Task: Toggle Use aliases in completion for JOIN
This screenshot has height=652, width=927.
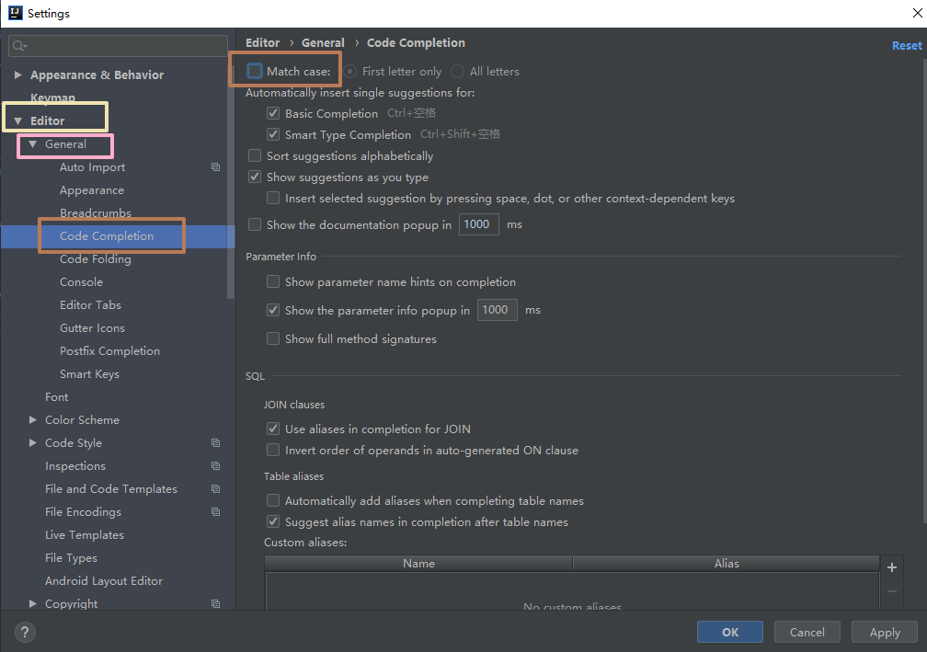Action: [272, 429]
